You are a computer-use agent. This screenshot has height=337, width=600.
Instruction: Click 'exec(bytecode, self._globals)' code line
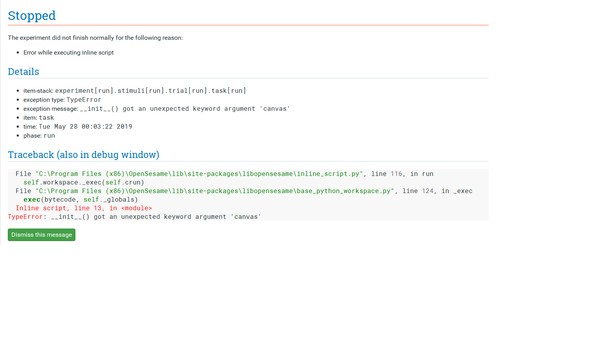pyautogui.click(x=80, y=200)
